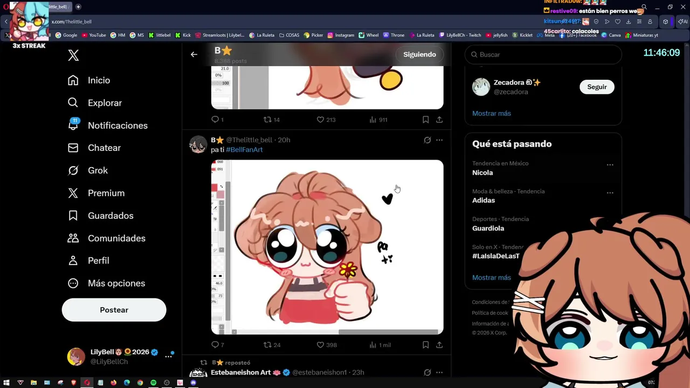Open Throne bookmark

coord(394,35)
